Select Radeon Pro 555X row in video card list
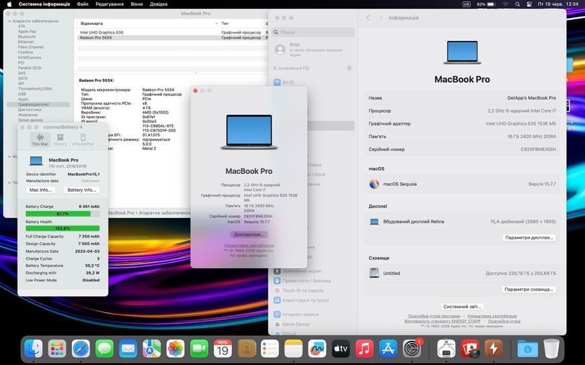The width and height of the screenshot is (585, 365). point(172,38)
